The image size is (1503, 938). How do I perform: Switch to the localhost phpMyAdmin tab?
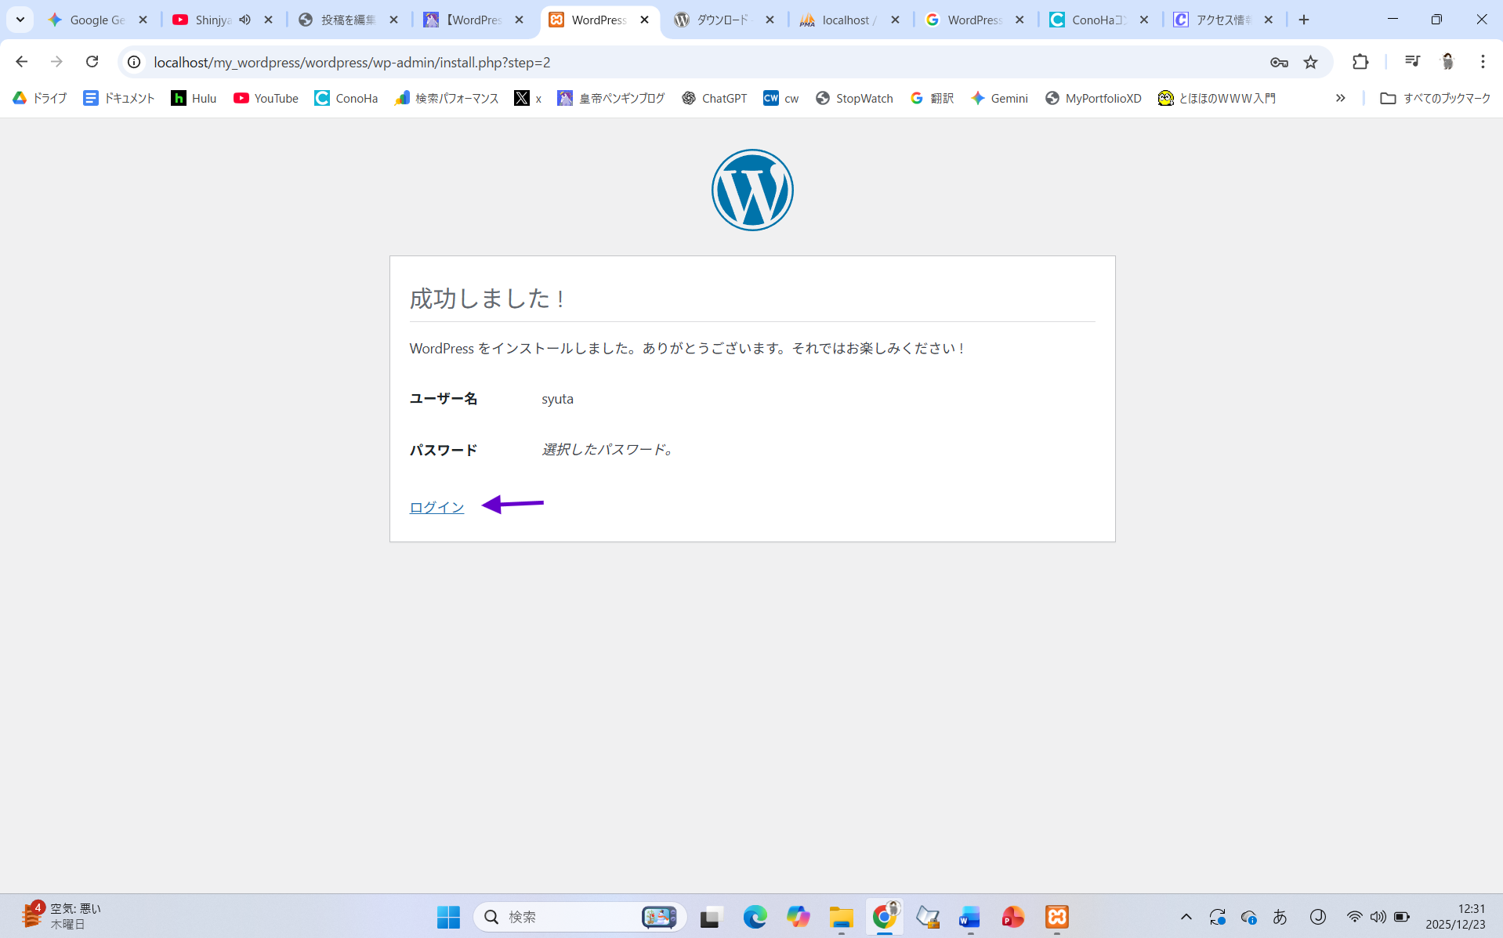point(848,20)
